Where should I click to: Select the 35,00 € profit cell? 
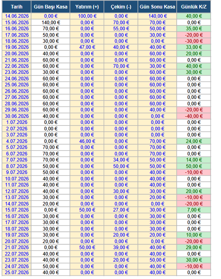point(194,29)
